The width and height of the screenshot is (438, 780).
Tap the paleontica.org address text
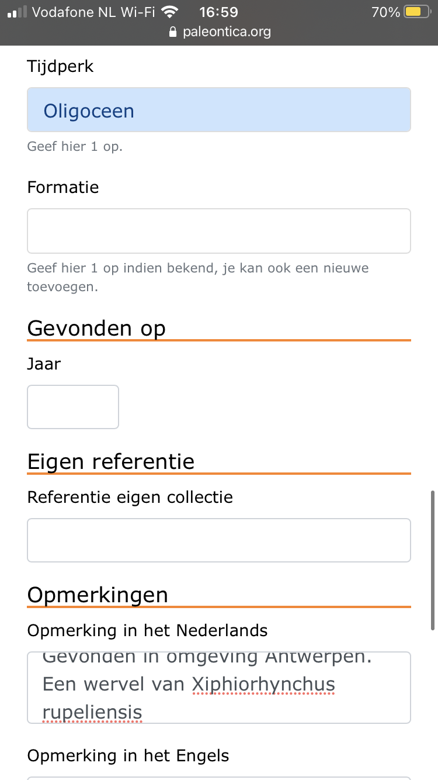coord(227,32)
